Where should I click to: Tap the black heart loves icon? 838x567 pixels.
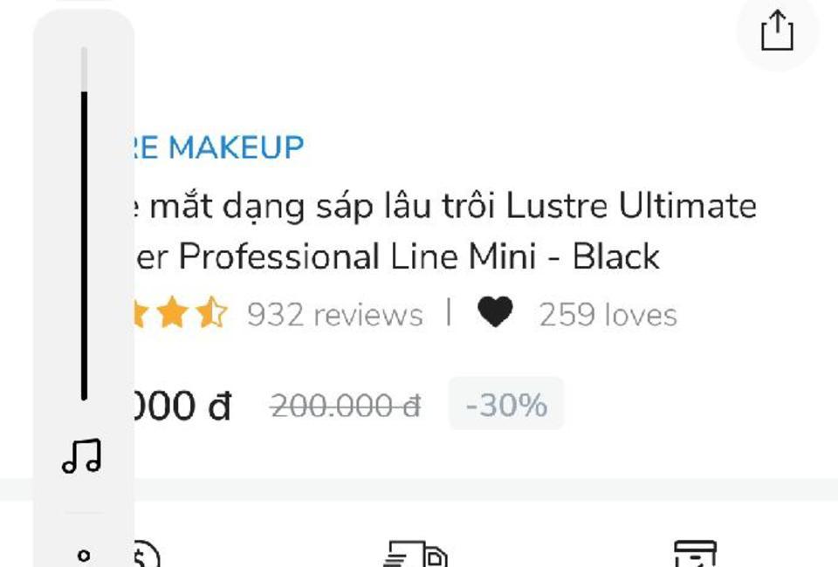pos(495,311)
